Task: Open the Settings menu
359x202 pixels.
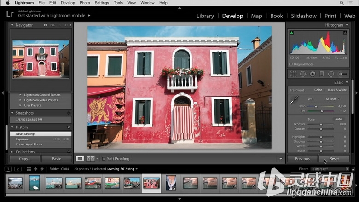Action: tap(102, 3)
